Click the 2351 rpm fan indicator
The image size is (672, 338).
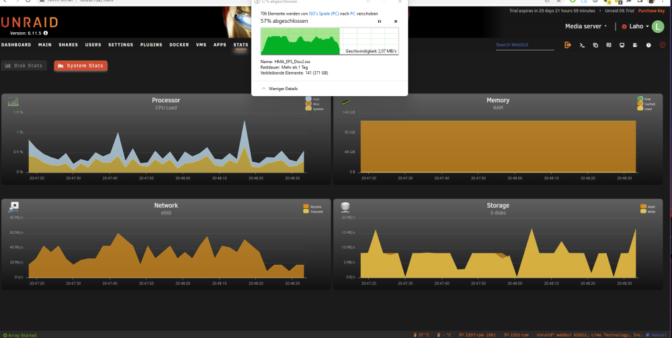point(516,335)
